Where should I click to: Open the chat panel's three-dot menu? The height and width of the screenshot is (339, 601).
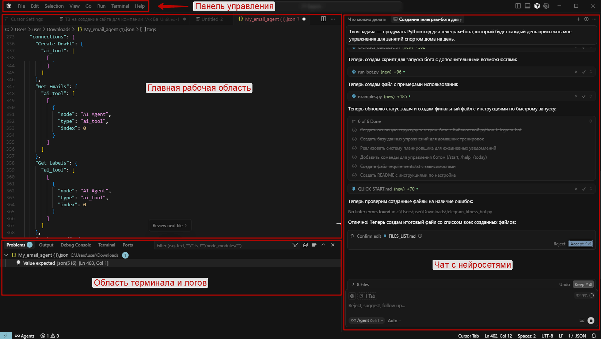594,19
